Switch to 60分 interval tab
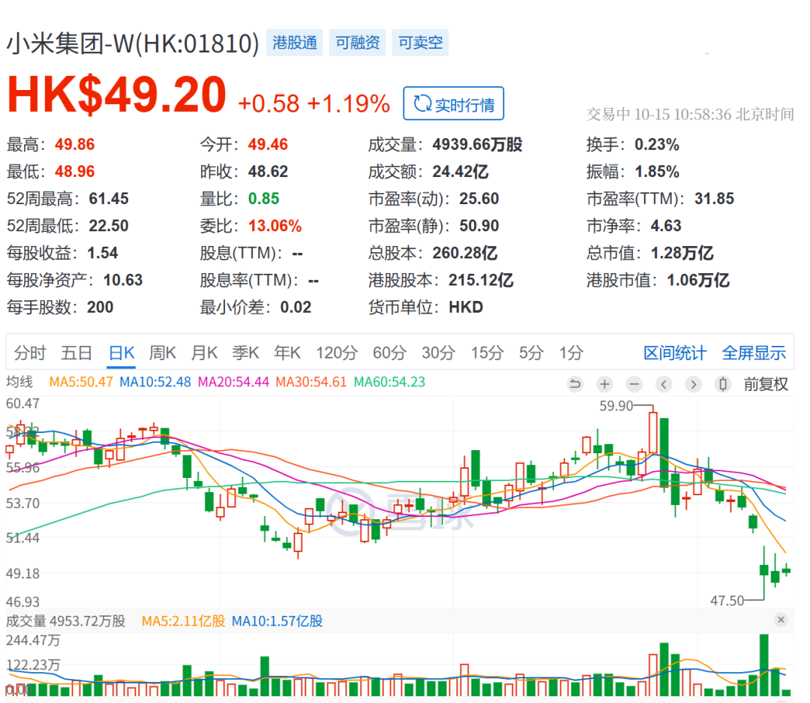810x703 pixels. [388, 353]
